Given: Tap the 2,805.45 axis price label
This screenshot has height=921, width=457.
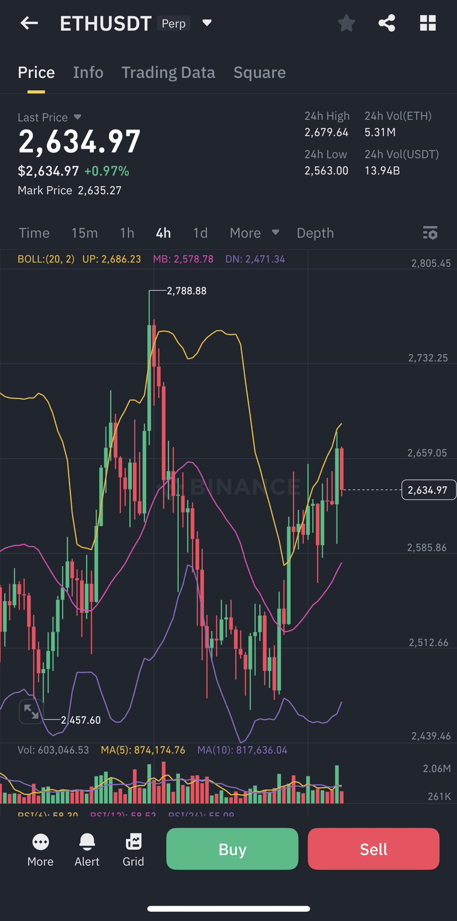Looking at the screenshot, I should [x=431, y=263].
